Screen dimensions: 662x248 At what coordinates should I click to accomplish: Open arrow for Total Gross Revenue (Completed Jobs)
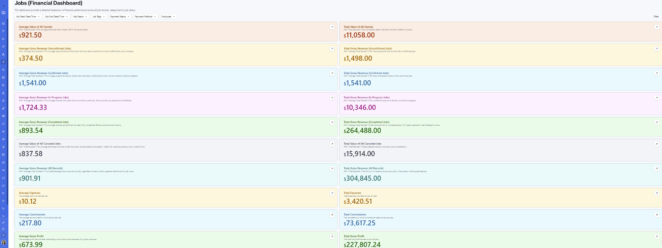coord(657,123)
